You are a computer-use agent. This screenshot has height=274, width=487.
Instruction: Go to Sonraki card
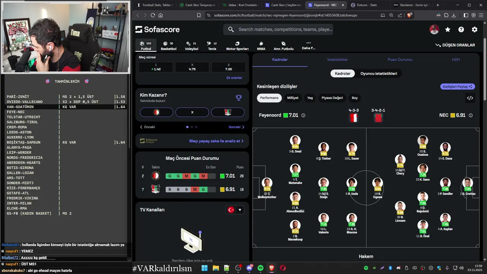[236, 127]
